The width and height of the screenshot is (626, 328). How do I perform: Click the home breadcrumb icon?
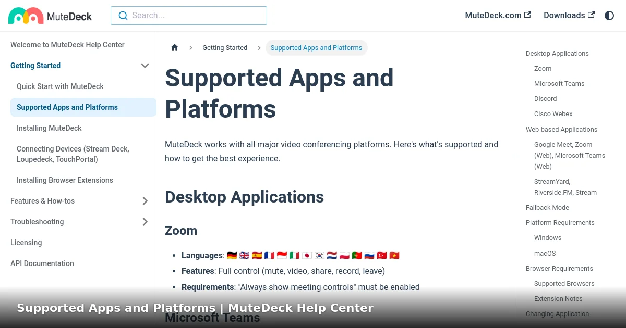pos(175,47)
